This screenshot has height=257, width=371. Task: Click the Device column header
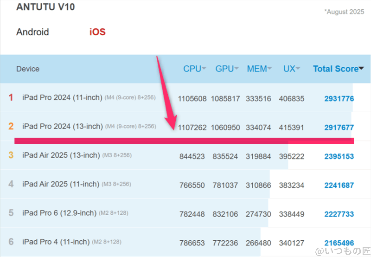click(x=28, y=69)
